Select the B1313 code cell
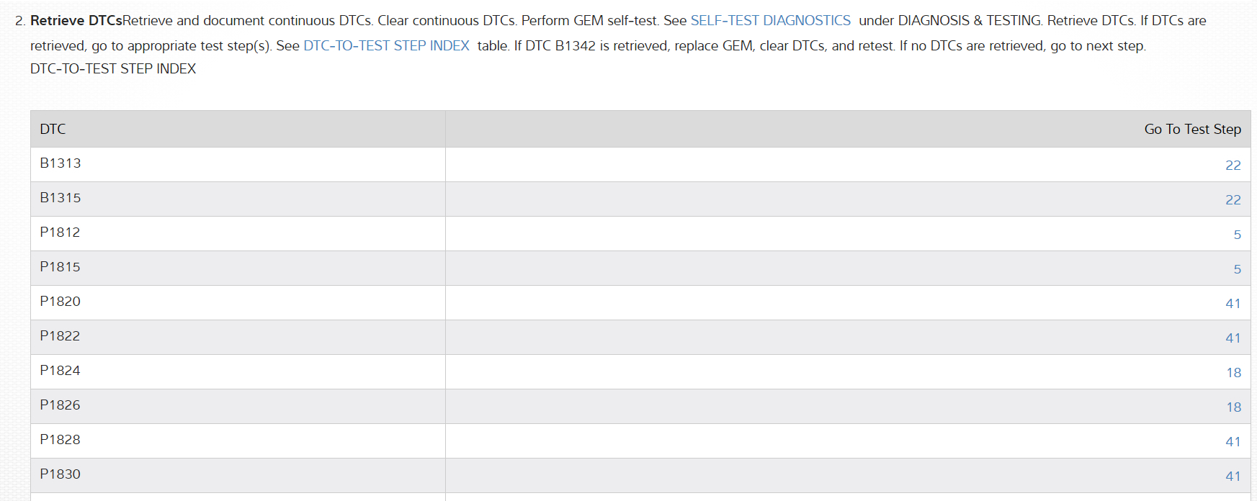 pyautogui.click(x=61, y=163)
